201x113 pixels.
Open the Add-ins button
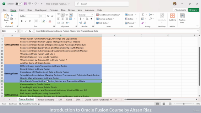point(172,17)
